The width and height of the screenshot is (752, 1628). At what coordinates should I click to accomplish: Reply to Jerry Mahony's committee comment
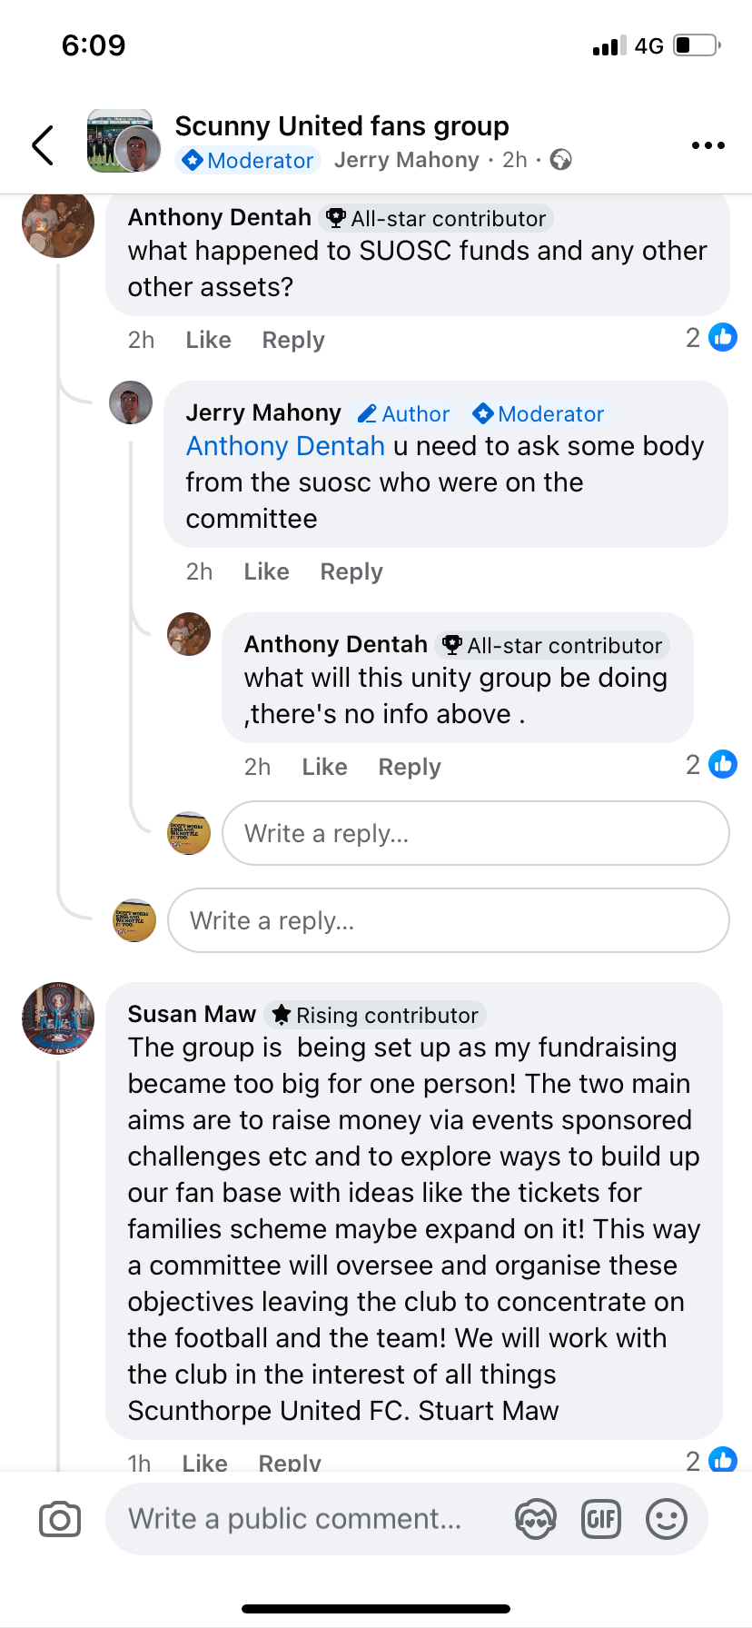click(351, 571)
